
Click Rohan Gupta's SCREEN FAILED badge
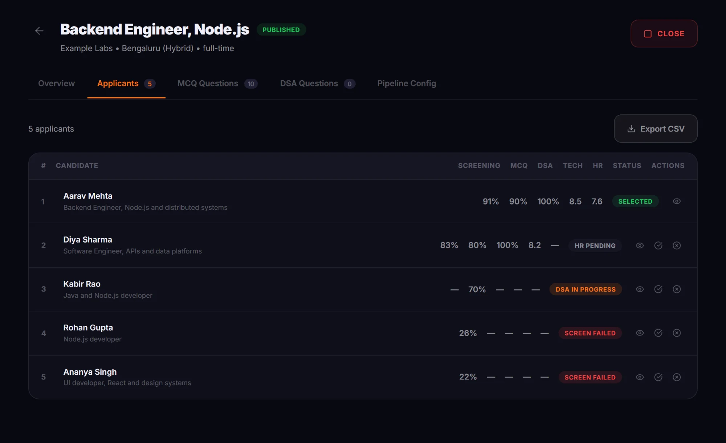(x=590, y=333)
